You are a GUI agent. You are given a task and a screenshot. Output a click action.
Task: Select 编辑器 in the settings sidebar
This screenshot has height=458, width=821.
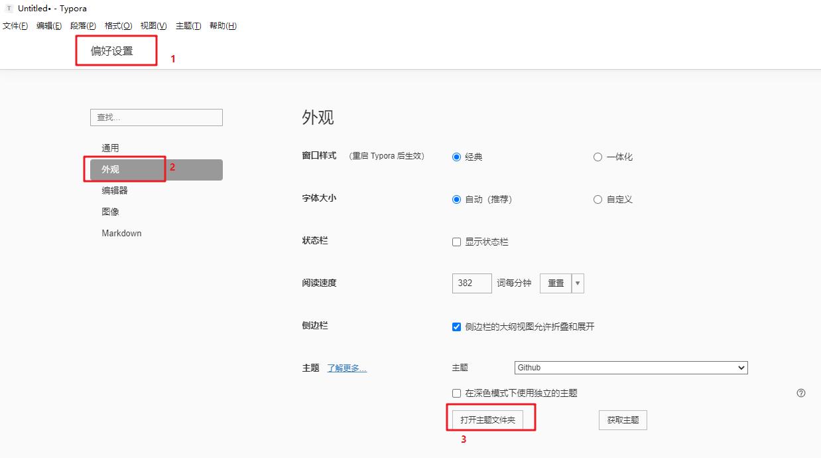tap(157, 191)
